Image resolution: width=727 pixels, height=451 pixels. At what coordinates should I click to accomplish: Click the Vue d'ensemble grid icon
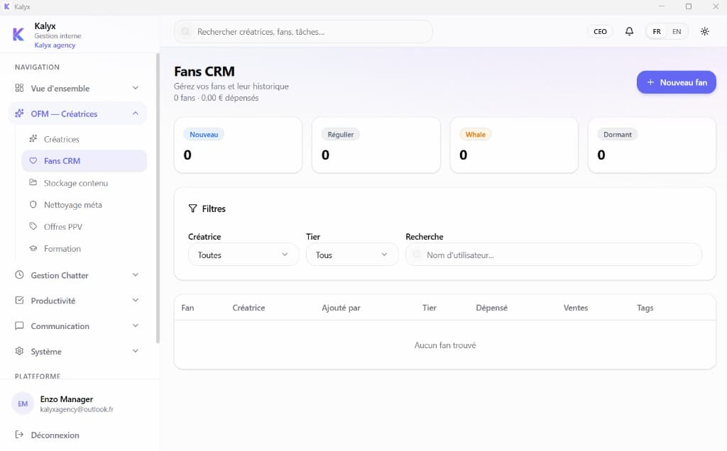tap(19, 88)
